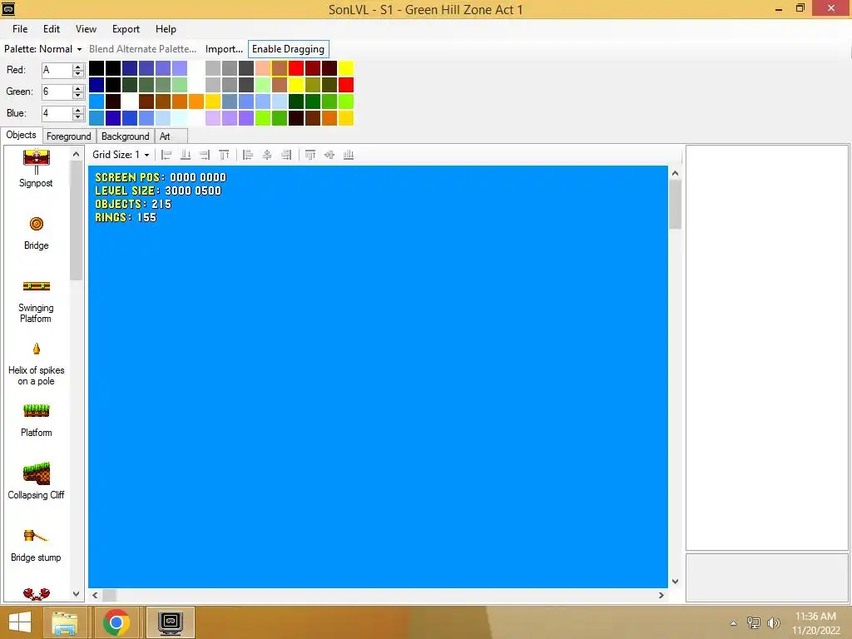Open the Help menu
The image size is (852, 639).
(x=166, y=29)
